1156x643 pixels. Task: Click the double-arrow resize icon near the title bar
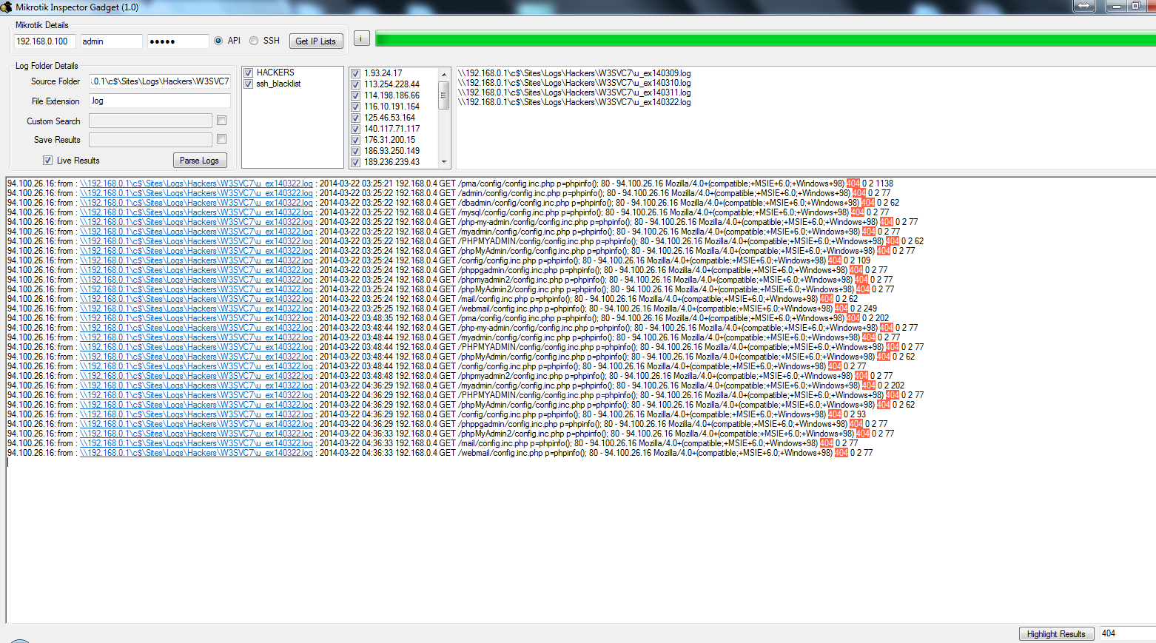1083,6
